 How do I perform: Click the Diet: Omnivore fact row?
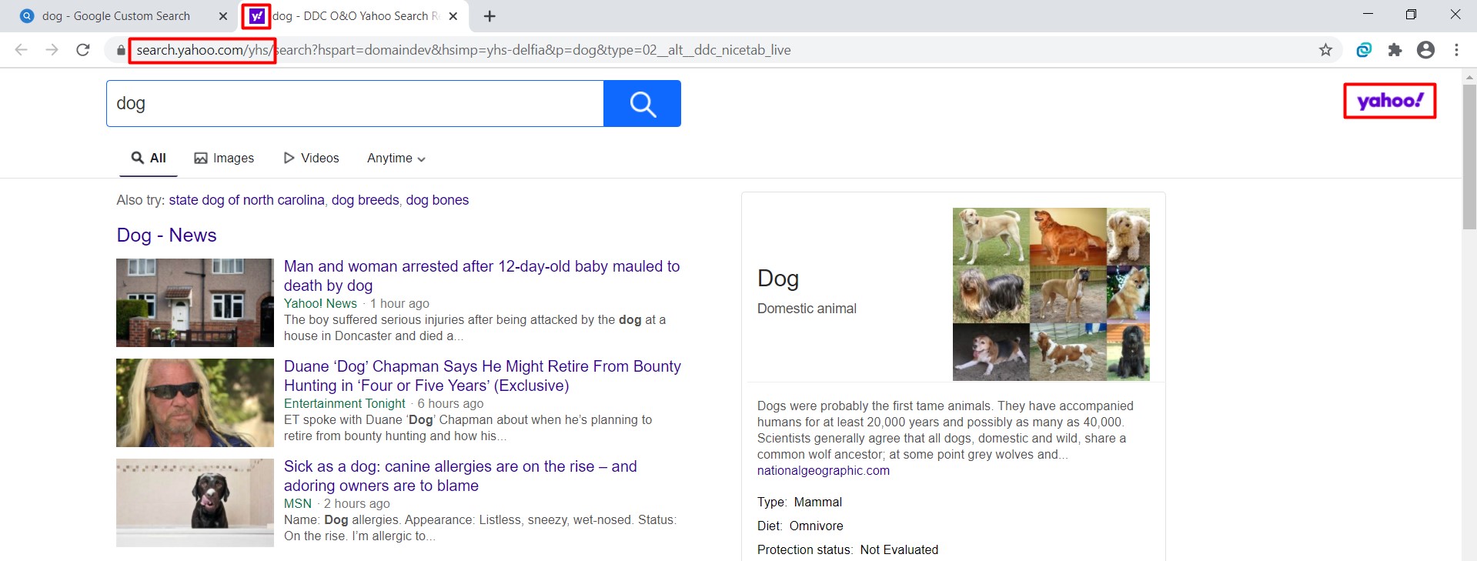pyautogui.click(x=800, y=526)
